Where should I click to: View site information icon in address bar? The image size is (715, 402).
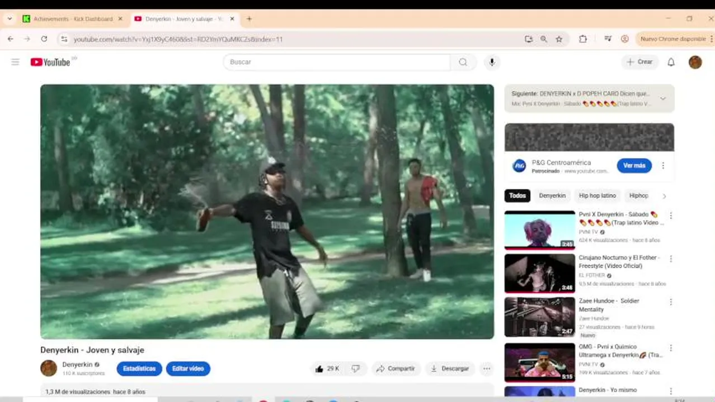[x=64, y=39]
